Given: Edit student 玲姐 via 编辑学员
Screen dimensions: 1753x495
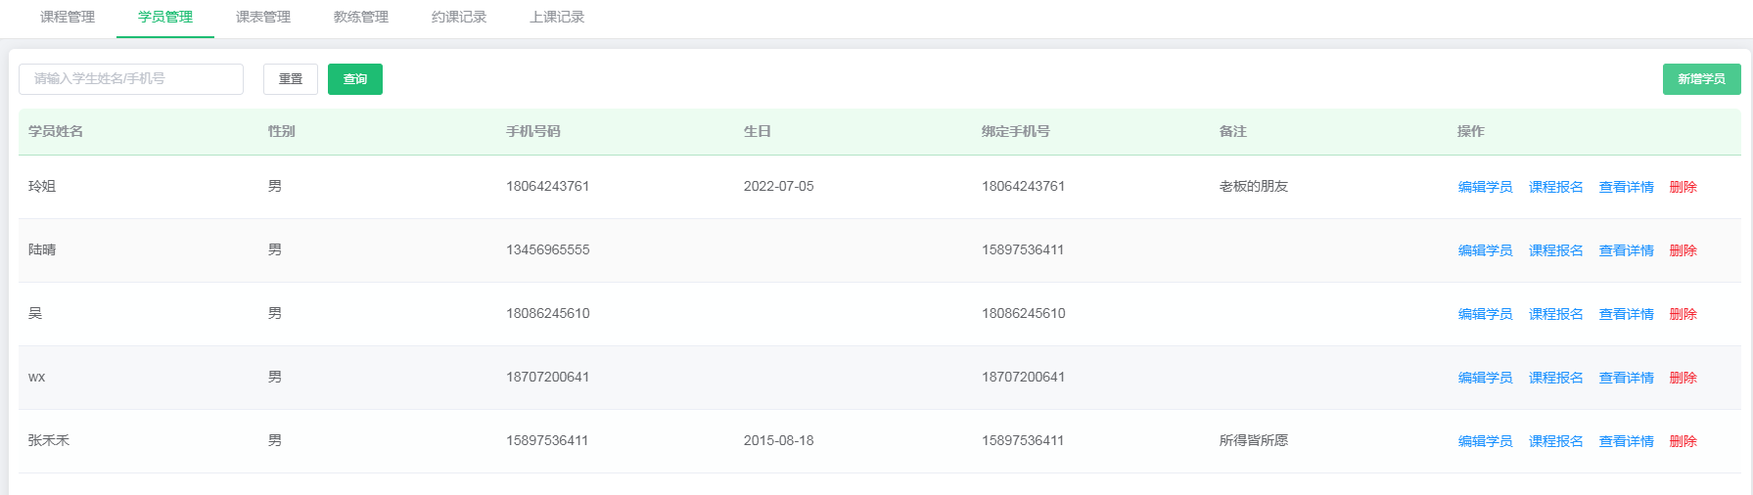Looking at the screenshot, I should (1485, 187).
